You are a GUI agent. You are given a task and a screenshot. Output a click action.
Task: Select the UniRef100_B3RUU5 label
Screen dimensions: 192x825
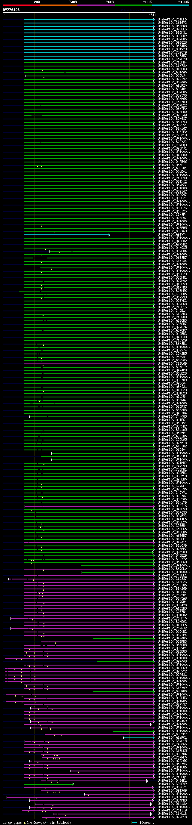(172, 92)
